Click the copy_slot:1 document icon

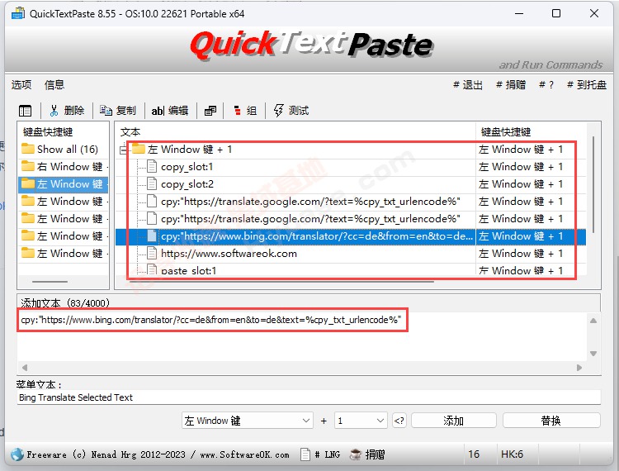152,167
